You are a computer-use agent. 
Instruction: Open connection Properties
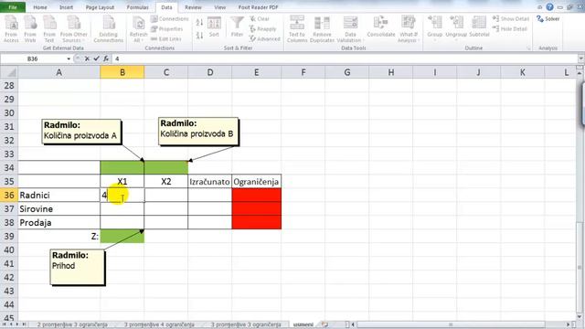(x=167, y=28)
